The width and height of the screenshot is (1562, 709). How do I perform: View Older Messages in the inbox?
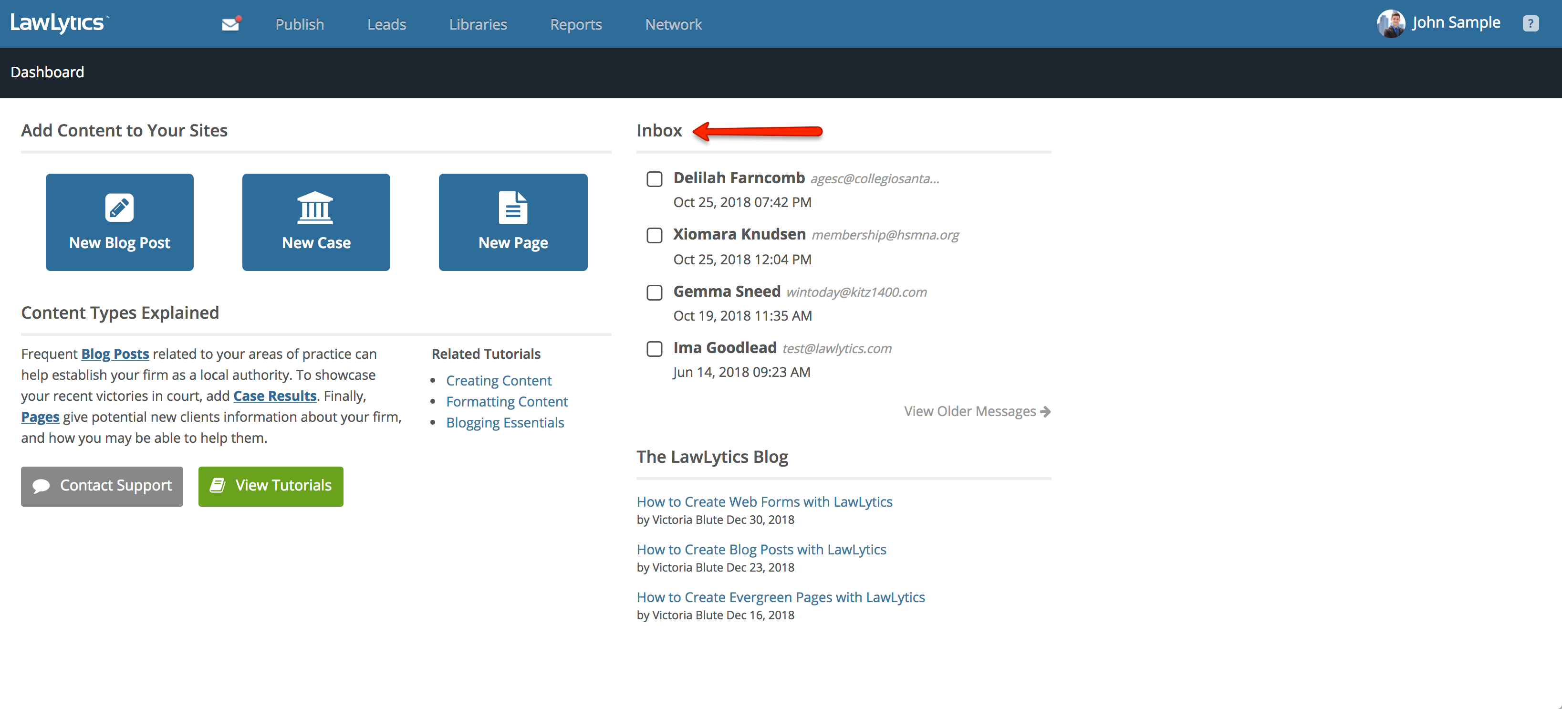pyautogui.click(x=977, y=411)
